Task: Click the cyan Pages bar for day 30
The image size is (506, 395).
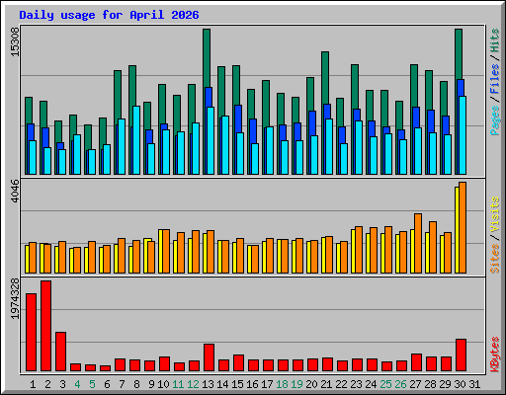Action: tap(463, 135)
